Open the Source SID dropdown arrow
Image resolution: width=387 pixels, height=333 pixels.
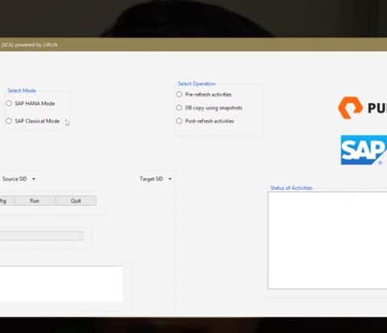coord(34,179)
